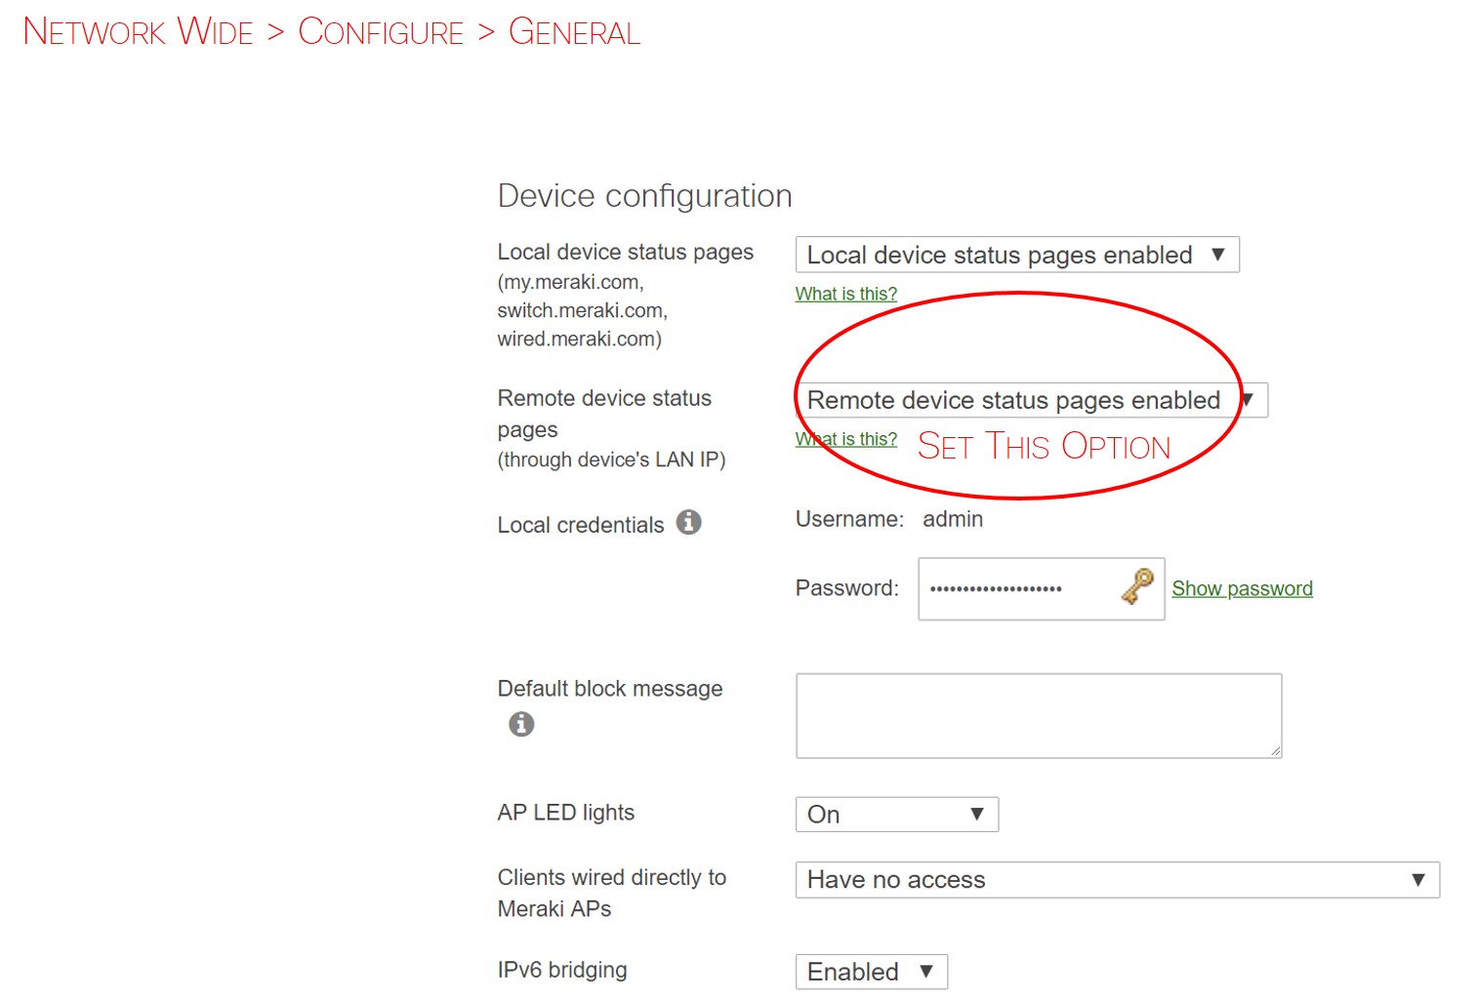Click What is this link under Local device status pages

tap(845, 293)
